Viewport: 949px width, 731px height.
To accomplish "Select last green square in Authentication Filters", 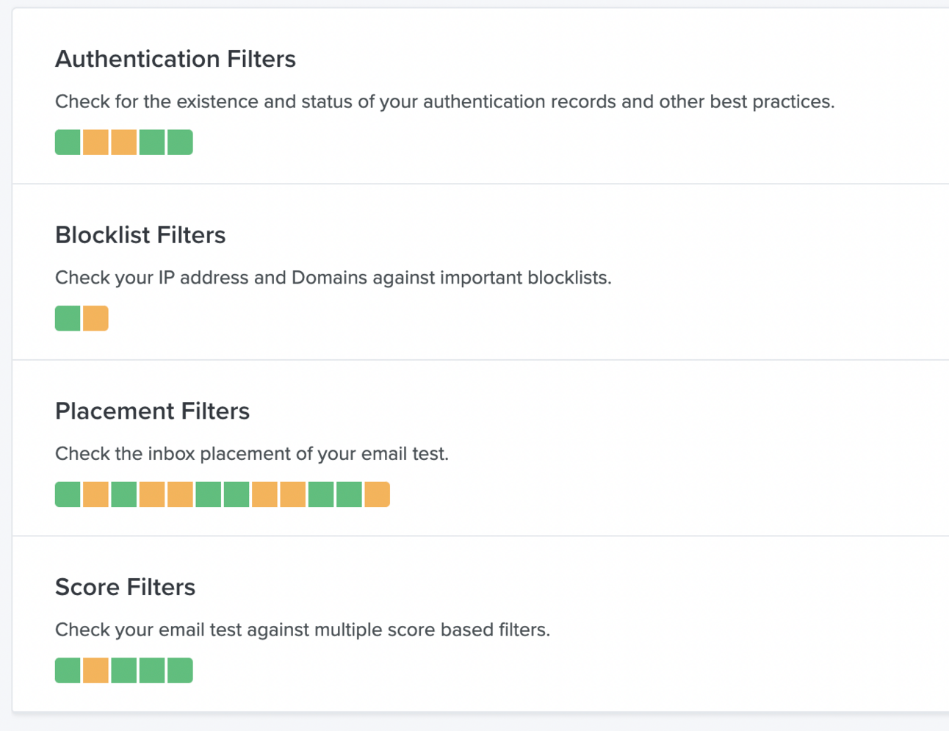I will 180,143.
